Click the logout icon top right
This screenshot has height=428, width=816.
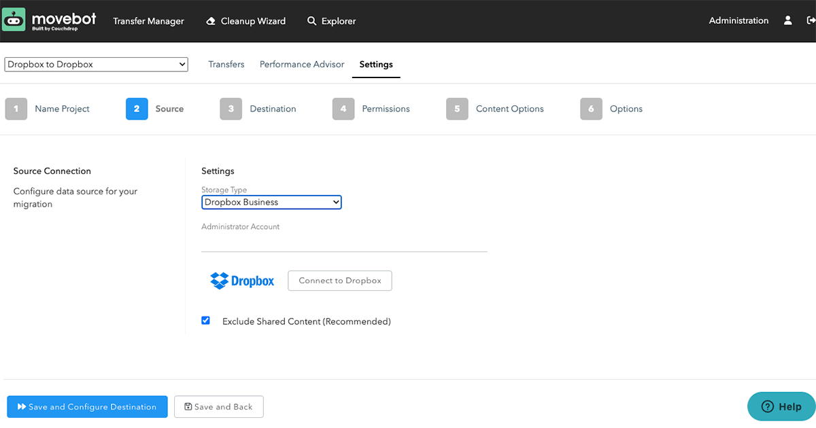click(811, 20)
